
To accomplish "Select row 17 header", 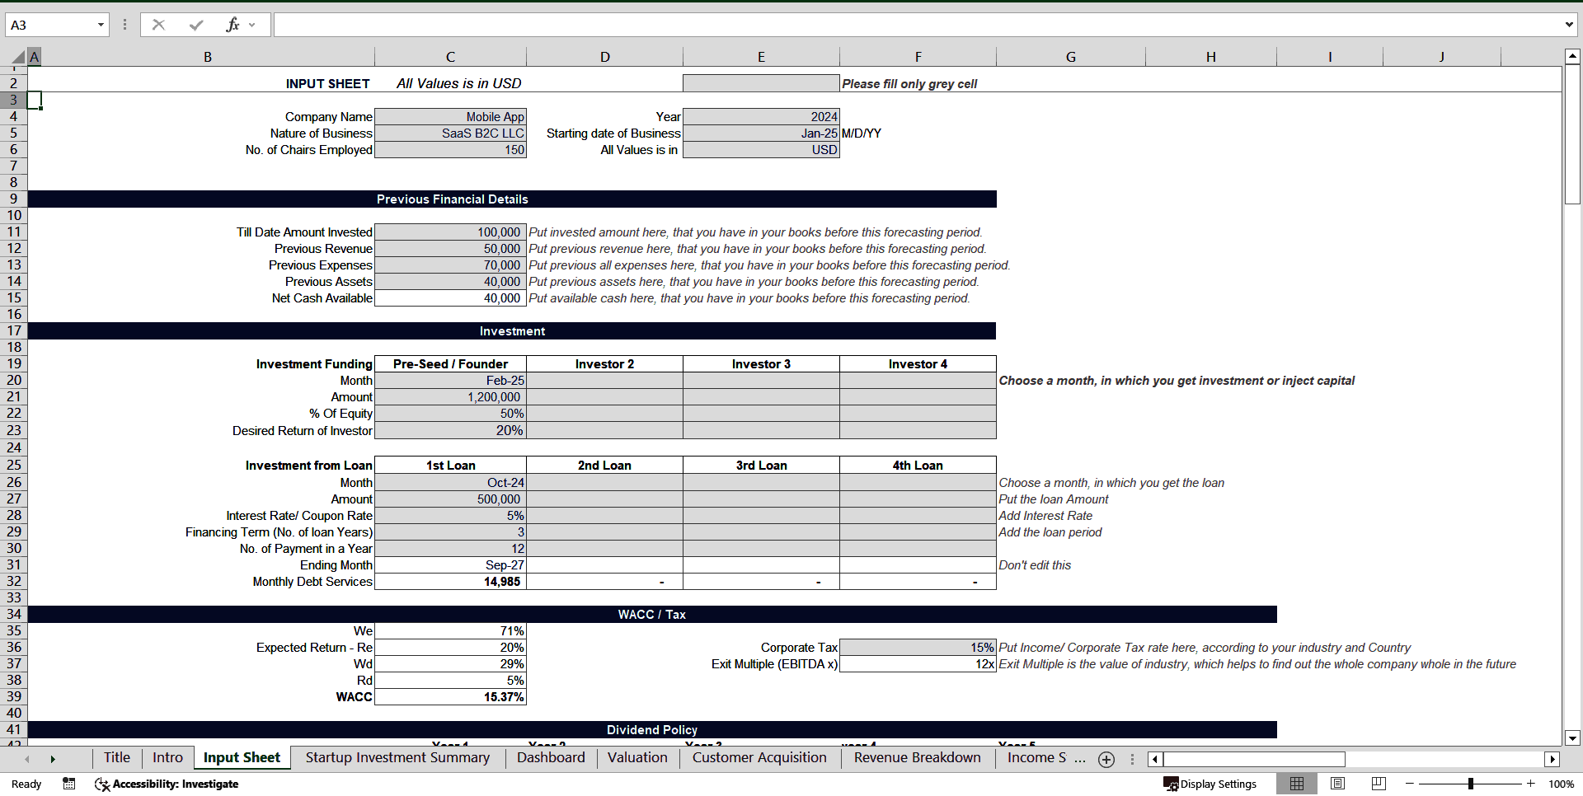I will 14,330.
